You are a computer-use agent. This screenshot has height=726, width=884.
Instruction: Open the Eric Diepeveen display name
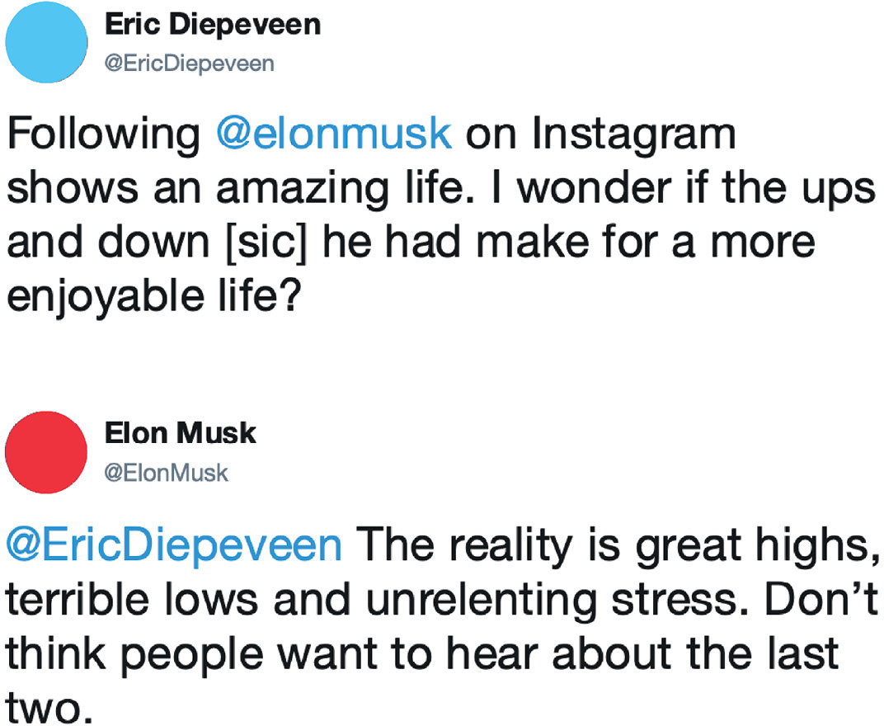(x=213, y=24)
